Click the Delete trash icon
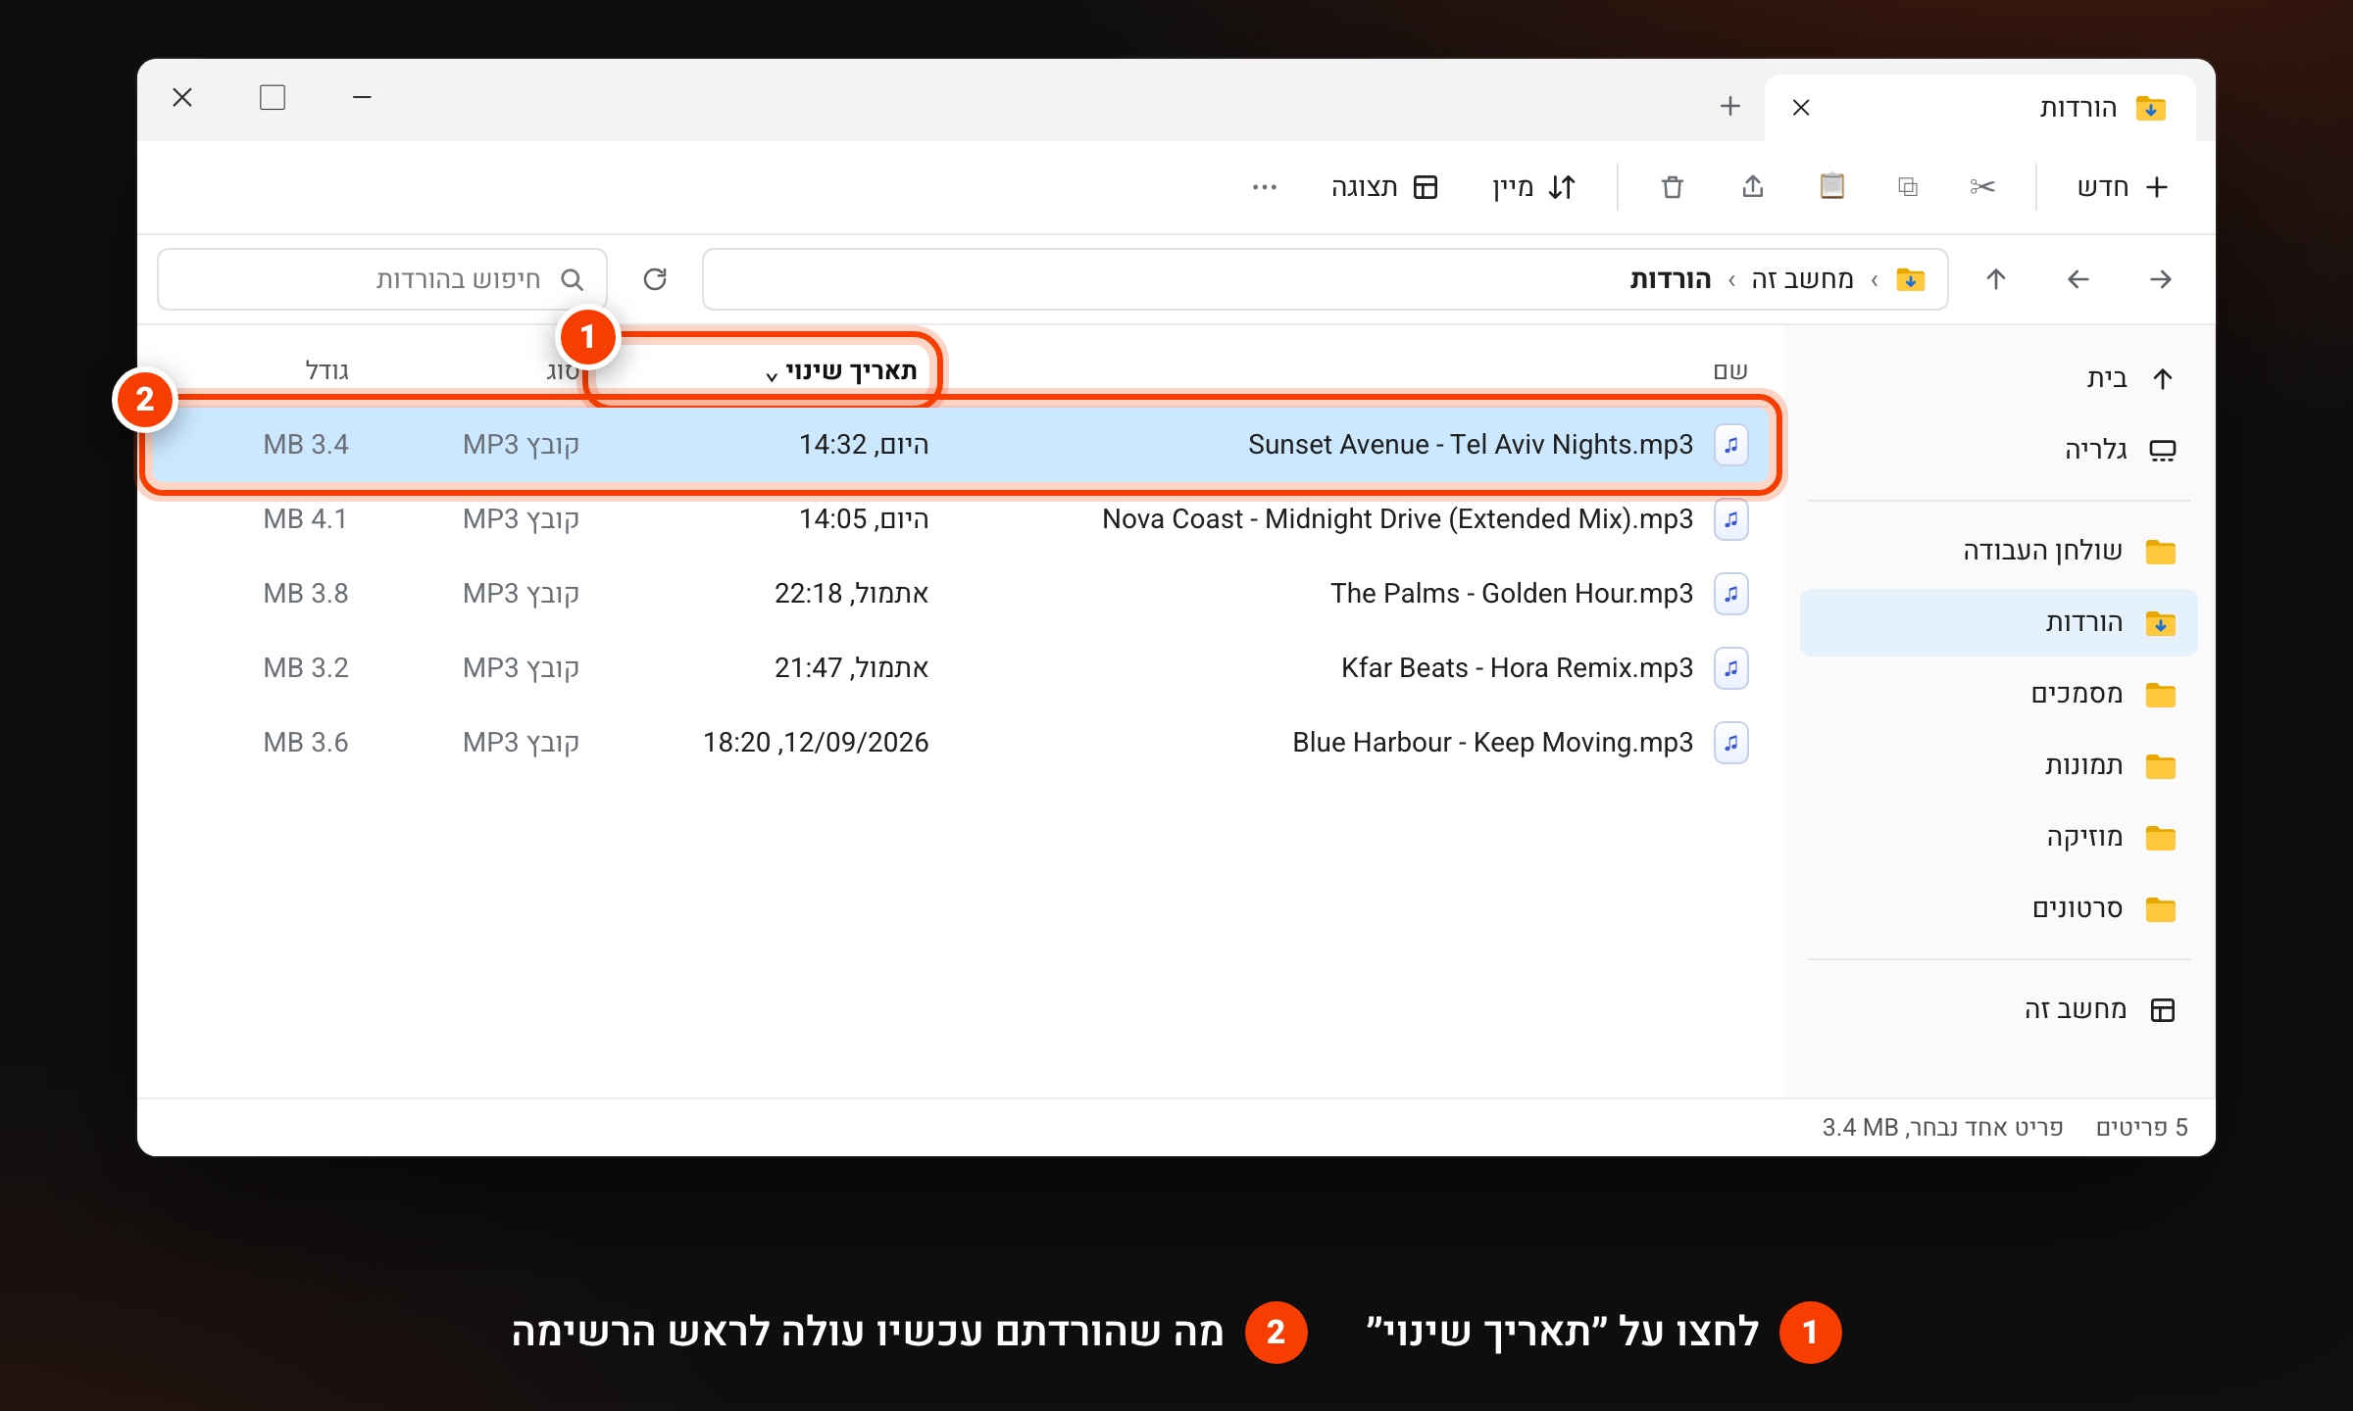This screenshot has height=1411, width=2353. click(x=1673, y=186)
